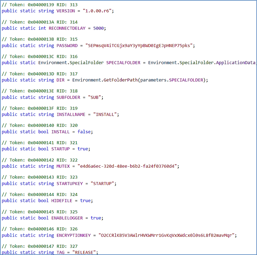257x255 pixels.
Task: Select the value 5000
Action: pos(98,28)
